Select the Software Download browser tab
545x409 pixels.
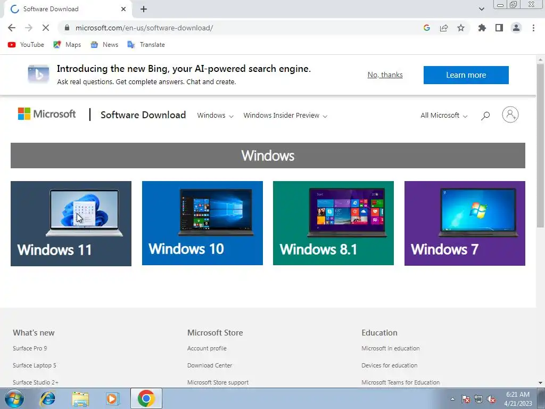[68, 9]
